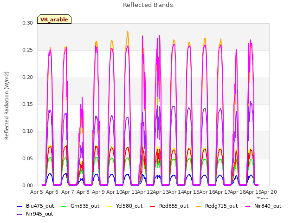Screen dimensions: 297x223
Task: Click the 0.10 y-axis tick label
Action: (28, 131)
